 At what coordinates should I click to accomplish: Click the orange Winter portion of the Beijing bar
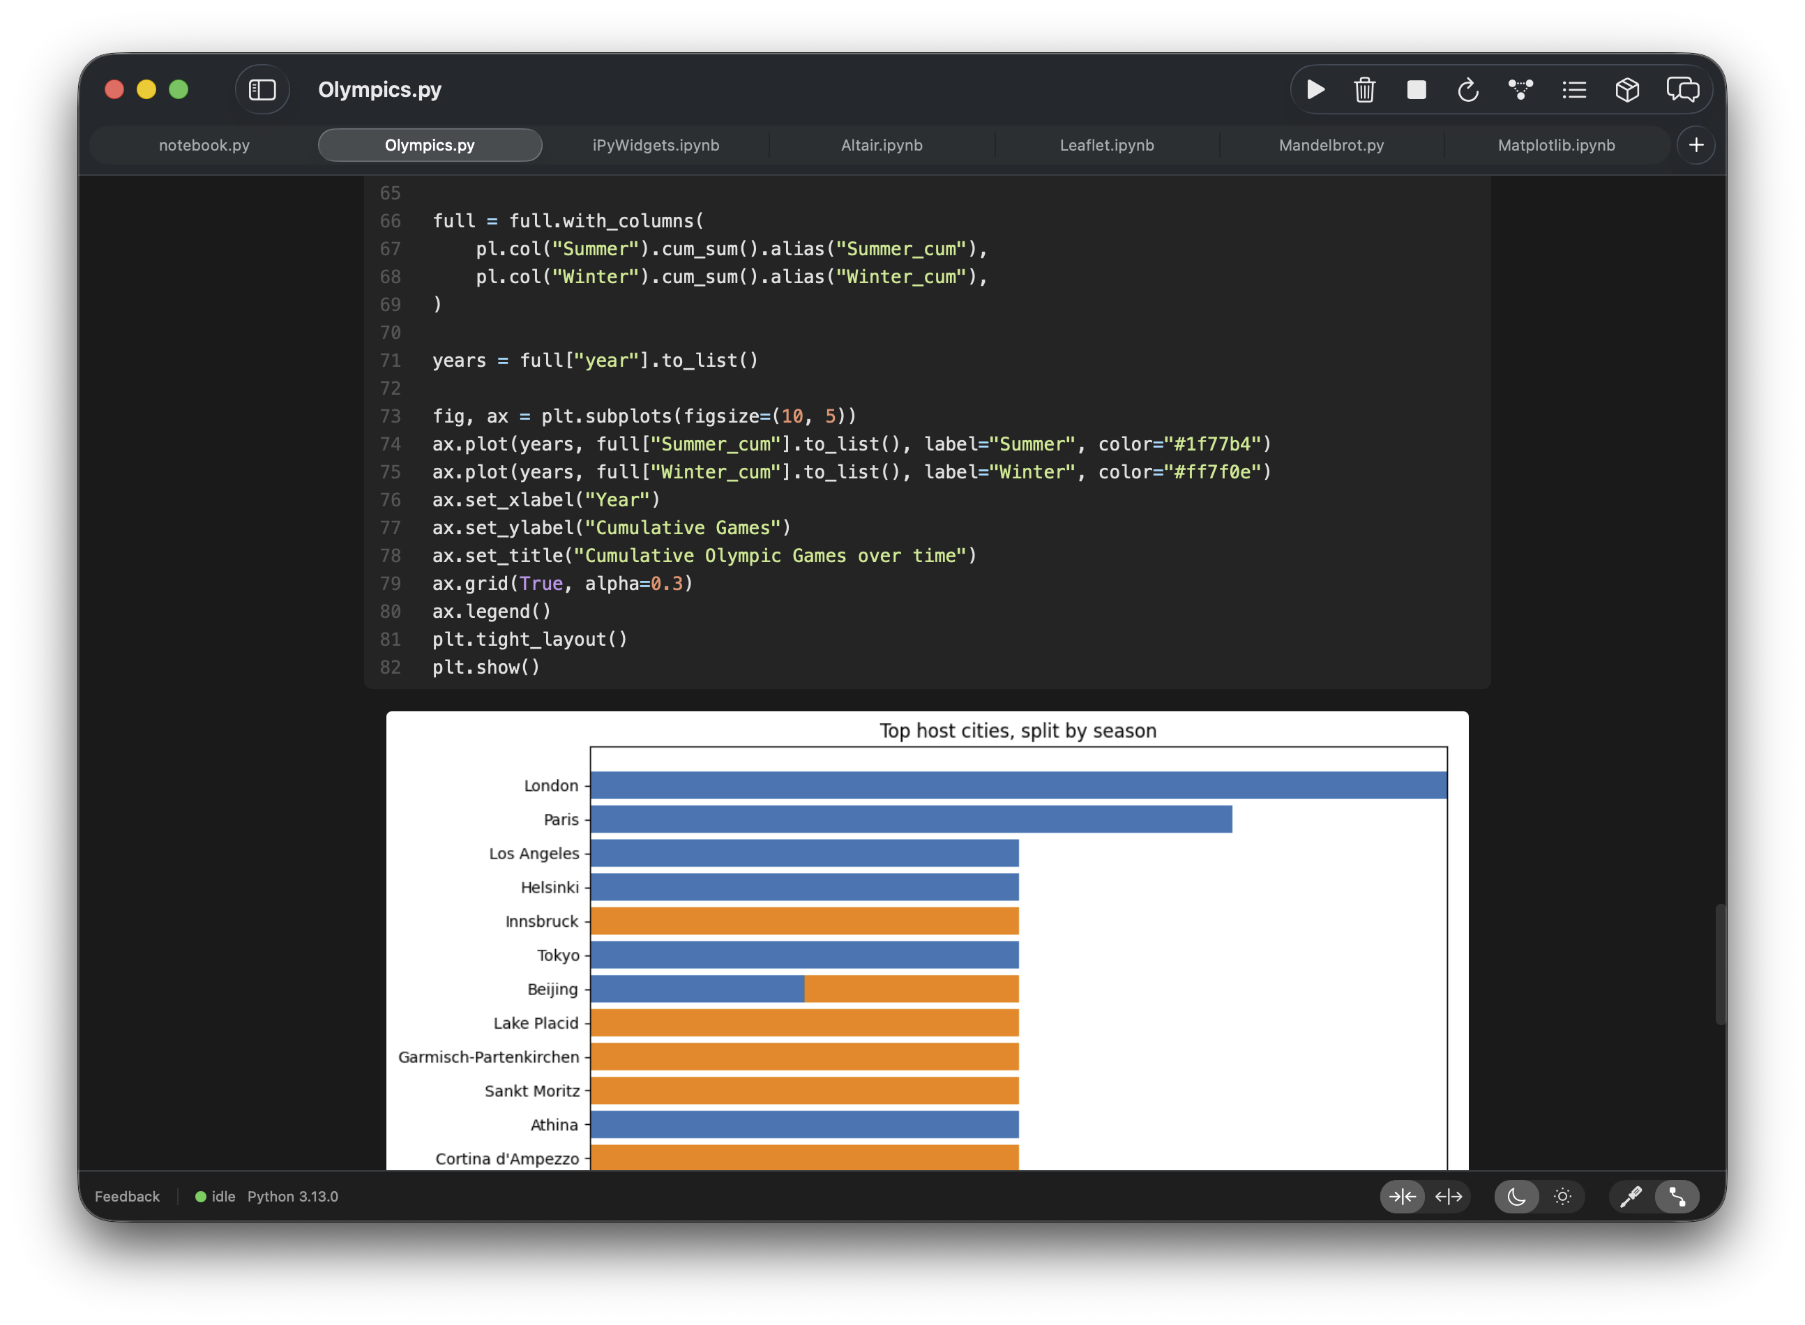coord(912,989)
